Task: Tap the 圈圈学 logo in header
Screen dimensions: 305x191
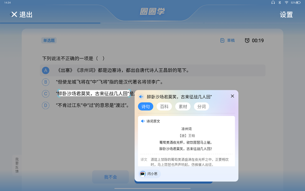Action: pos(152,12)
